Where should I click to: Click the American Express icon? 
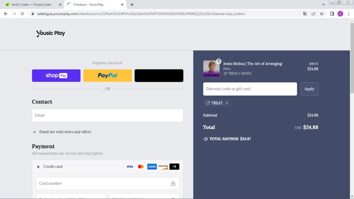click(x=152, y=166)
